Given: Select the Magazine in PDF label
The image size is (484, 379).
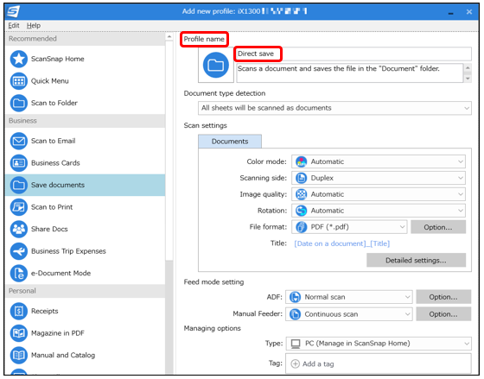Looking at the screenshot, I should click(57, 333).
